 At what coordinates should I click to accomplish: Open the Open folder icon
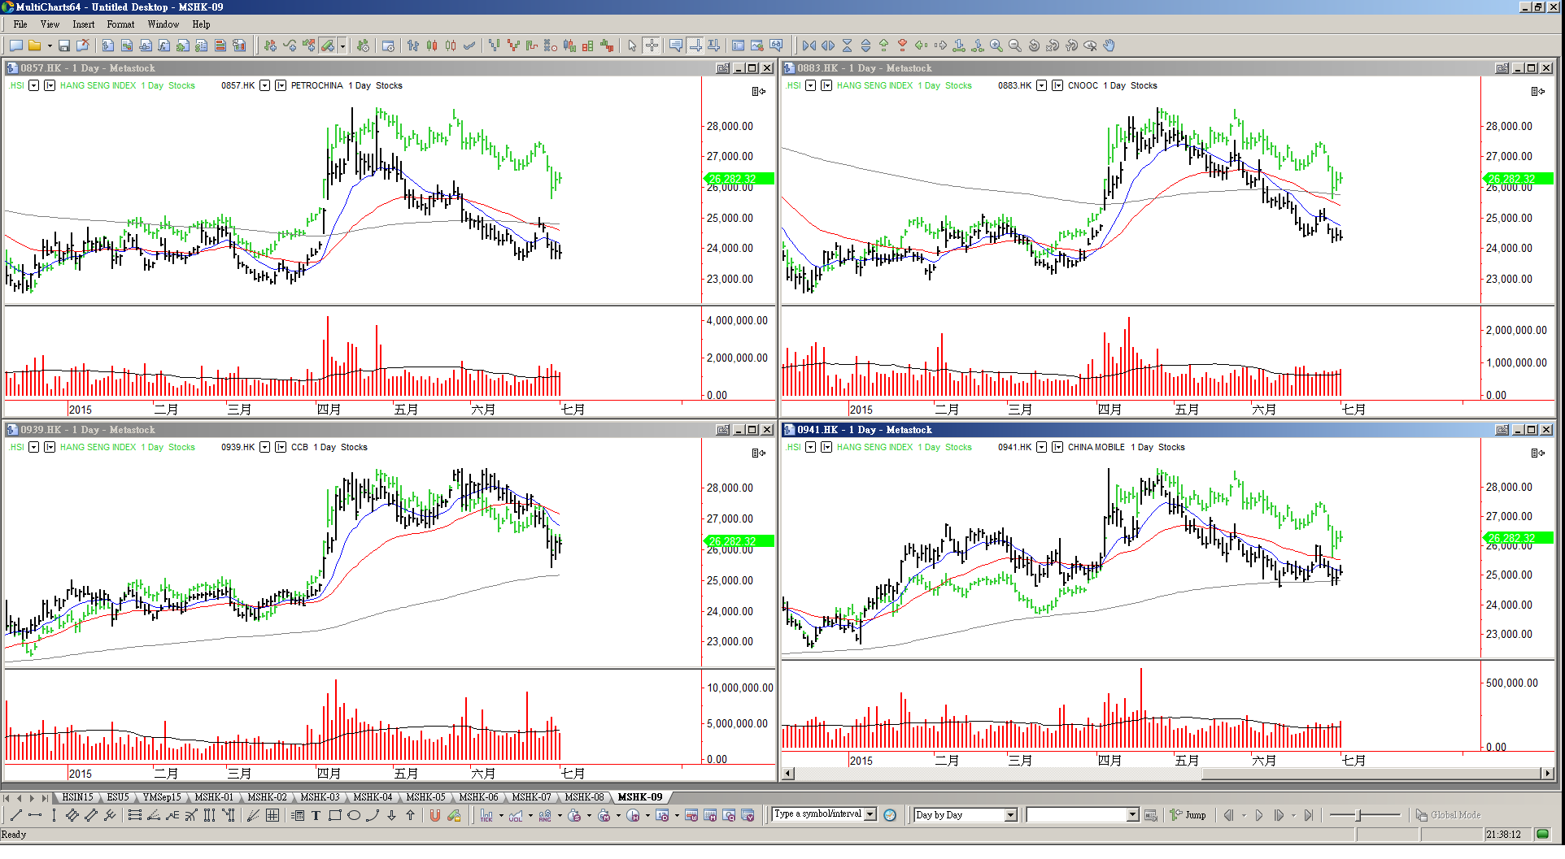pyautogui.click(x=35, y=46)
